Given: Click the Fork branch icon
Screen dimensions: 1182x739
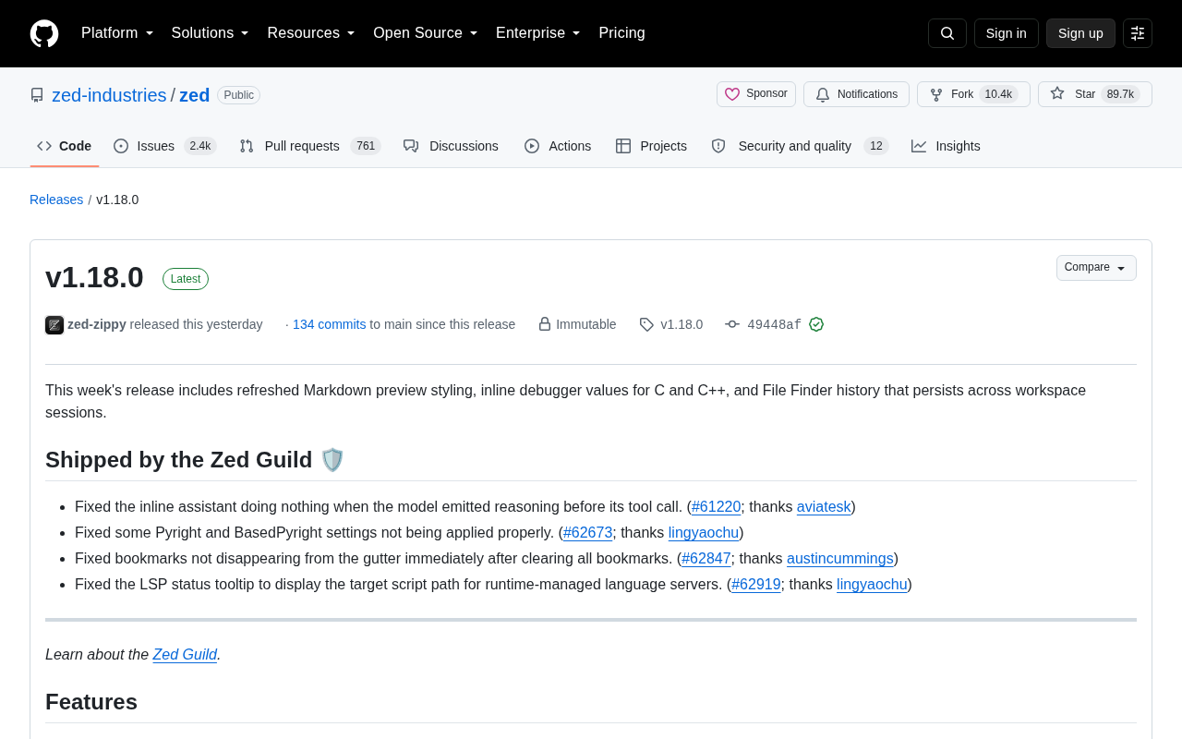Looking at the screenshot, I should click(x=936, y=94).
